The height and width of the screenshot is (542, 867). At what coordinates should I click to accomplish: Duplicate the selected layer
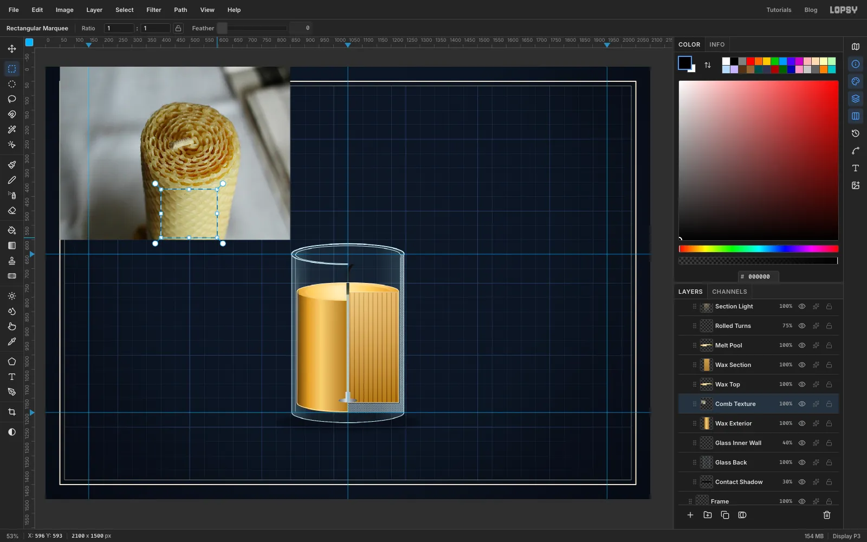pyautogui.click(x=725, y=515)
